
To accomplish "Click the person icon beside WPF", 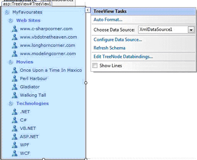I will (15, 145).
